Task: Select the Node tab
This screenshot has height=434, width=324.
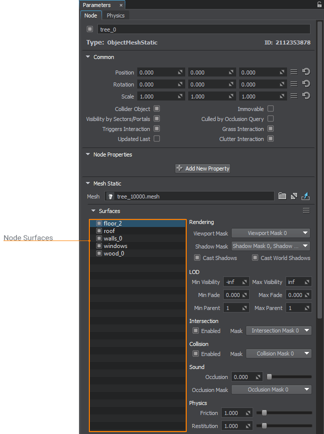Action: click(x=90, y=15)
